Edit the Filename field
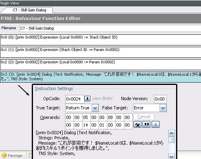The width and height of the screenshot is (201, 159). (x=110, y=28)
